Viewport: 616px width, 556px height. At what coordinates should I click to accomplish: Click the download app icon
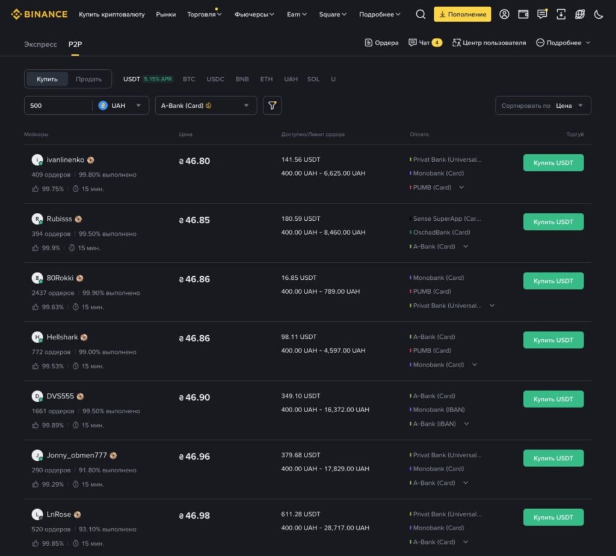561,14
